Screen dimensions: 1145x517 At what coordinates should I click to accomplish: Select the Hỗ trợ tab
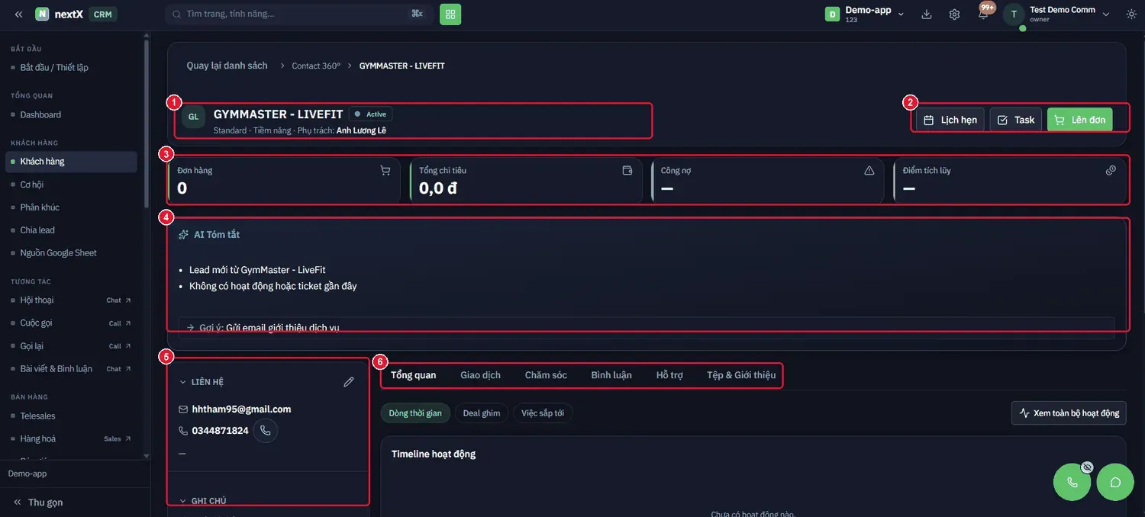click(x=669, y=375)
